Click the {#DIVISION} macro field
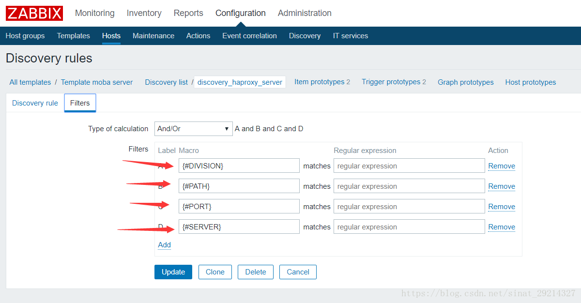This screenshot has height=303, width=581. [x=239, y=166]
